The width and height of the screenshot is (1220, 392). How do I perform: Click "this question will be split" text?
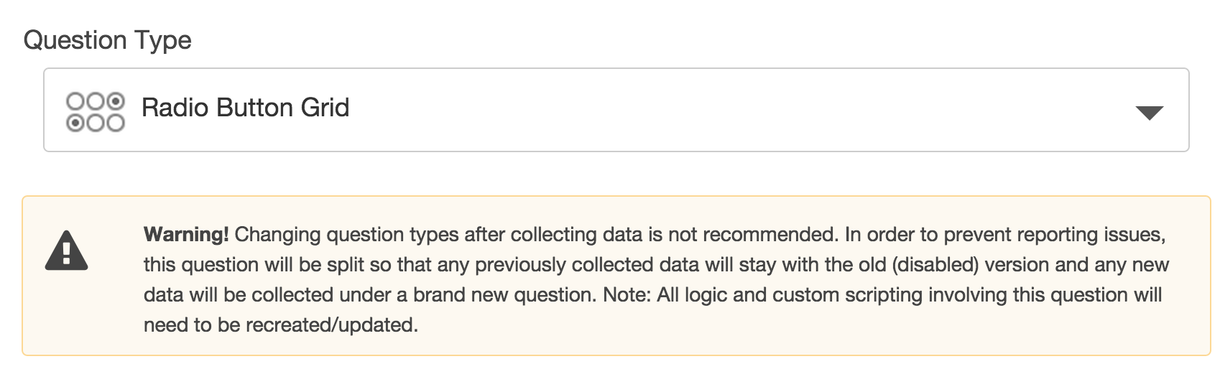point(267,265)
